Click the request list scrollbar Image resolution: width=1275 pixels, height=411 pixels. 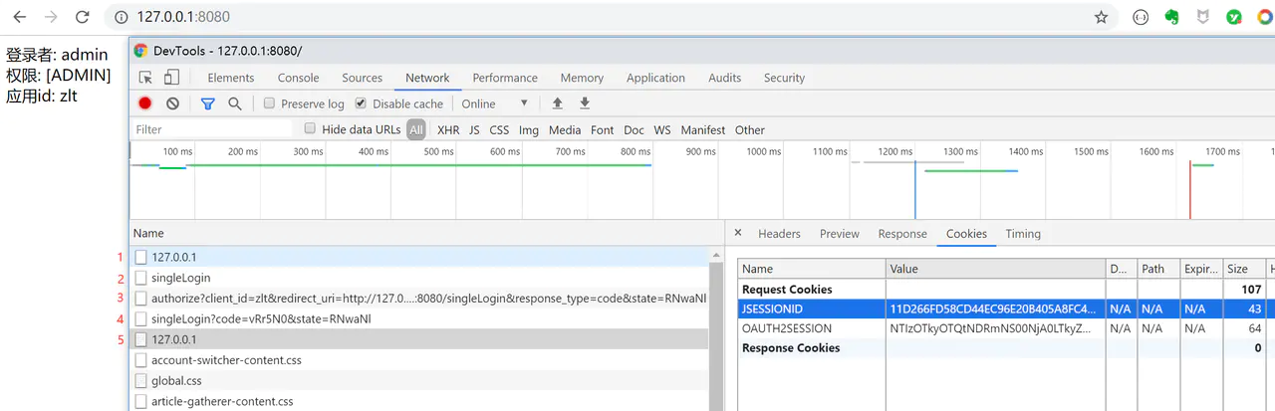click(x=715, y=328)
